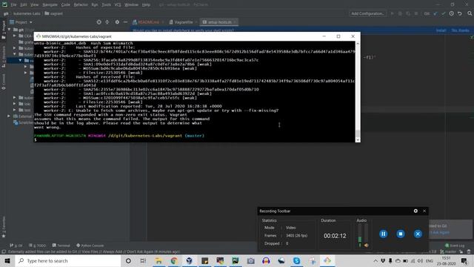The width and height of the screenshot is (474, 267).
Task: Open VirtualBox from the taskbar
Action: (x=190, y=260)
